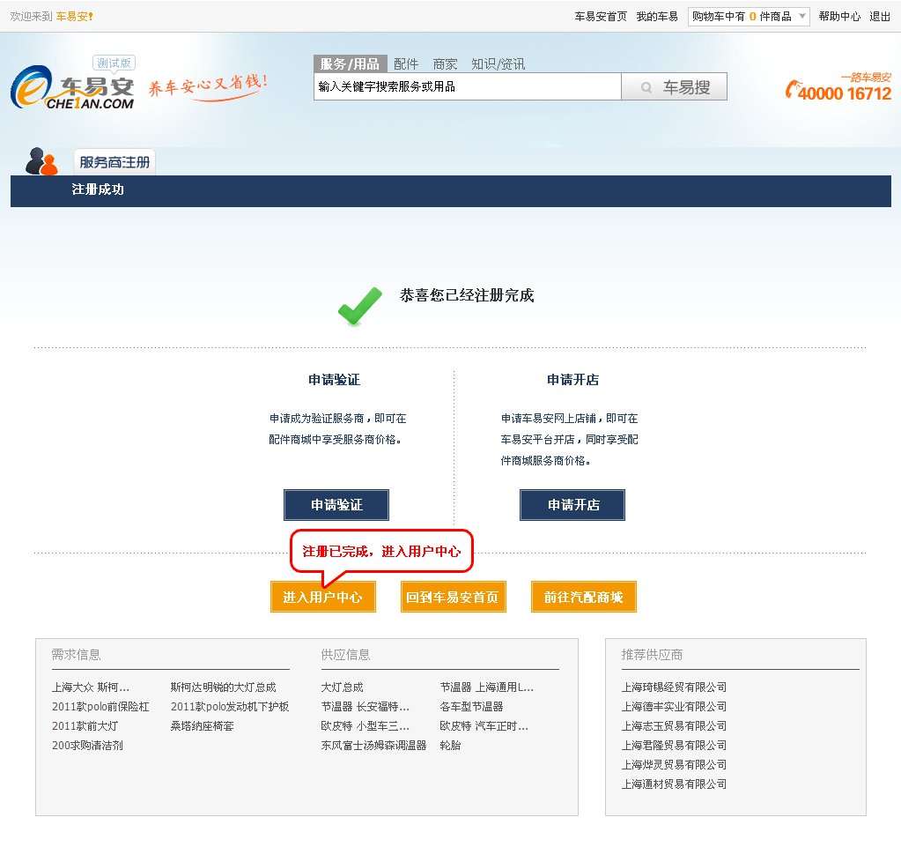Image resolution: width=901 pixels, height=862 pixels.
Task: Click the 测试版 badge above logo
Action: (x=114, y=63)
